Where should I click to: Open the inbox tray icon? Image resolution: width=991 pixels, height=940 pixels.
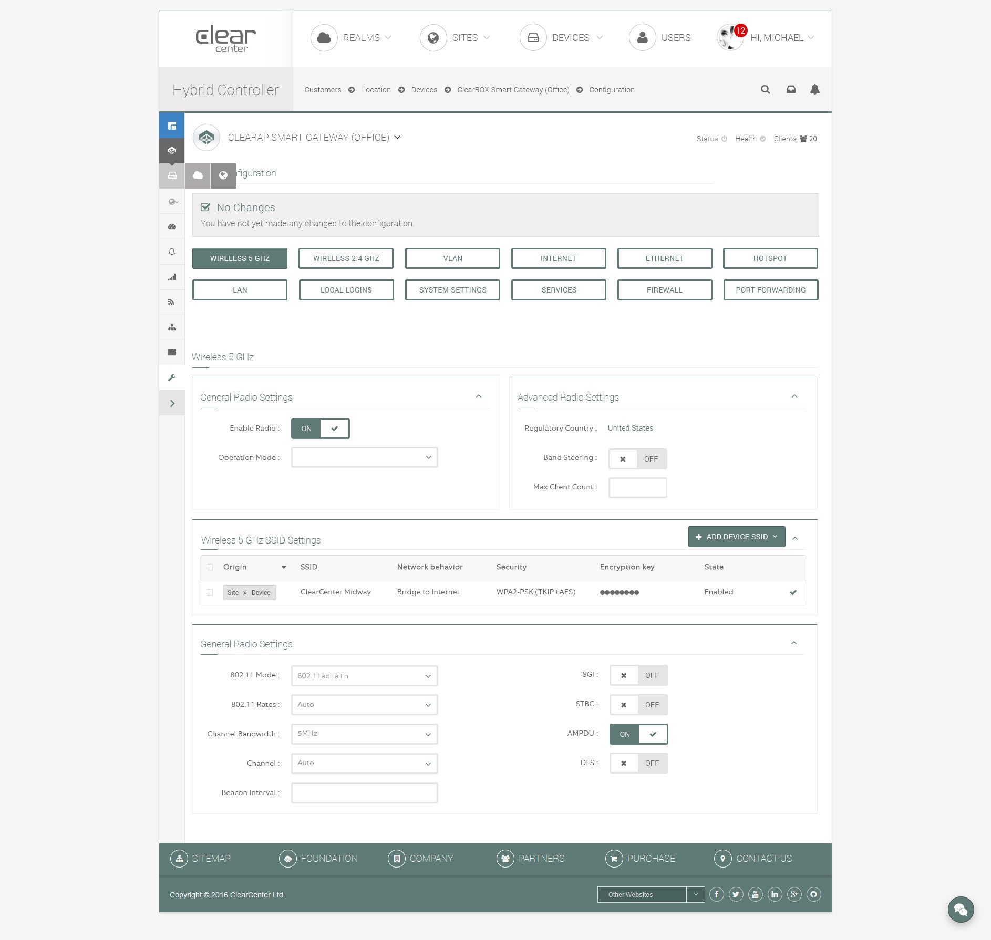[791, 90]
